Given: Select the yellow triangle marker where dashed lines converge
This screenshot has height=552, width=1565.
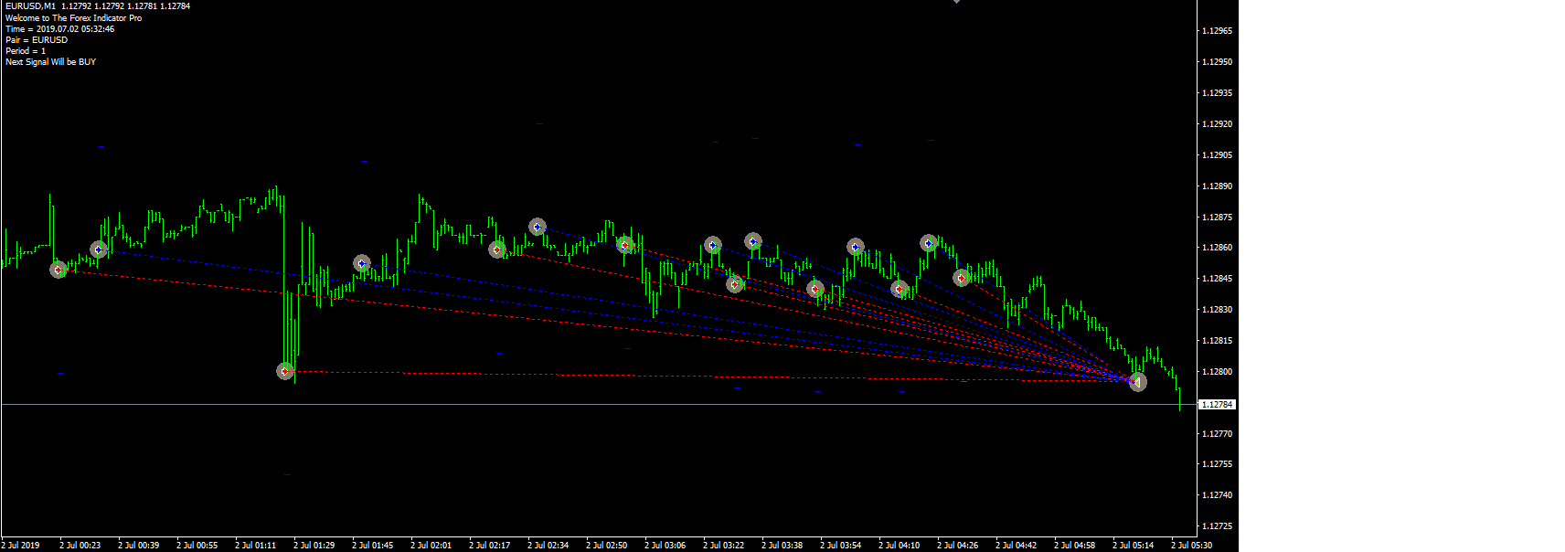Looking at the screenshot, I should click(1137, 382).
